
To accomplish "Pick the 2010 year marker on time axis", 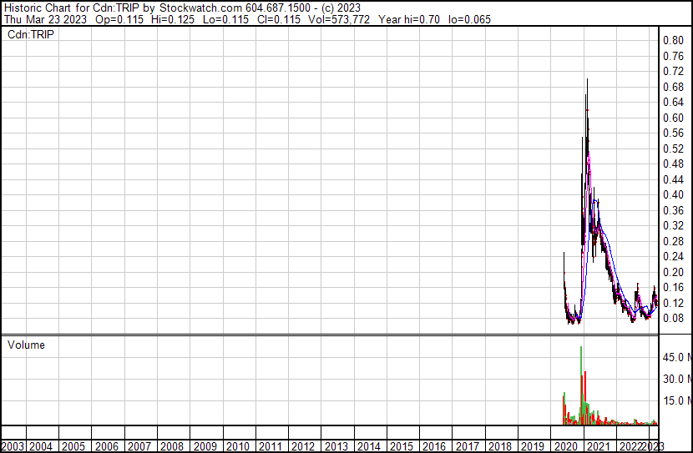I will [x=238, y=446].
